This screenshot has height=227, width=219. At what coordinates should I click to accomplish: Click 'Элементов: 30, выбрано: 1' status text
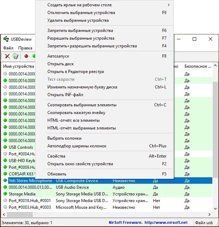point(27,222)
